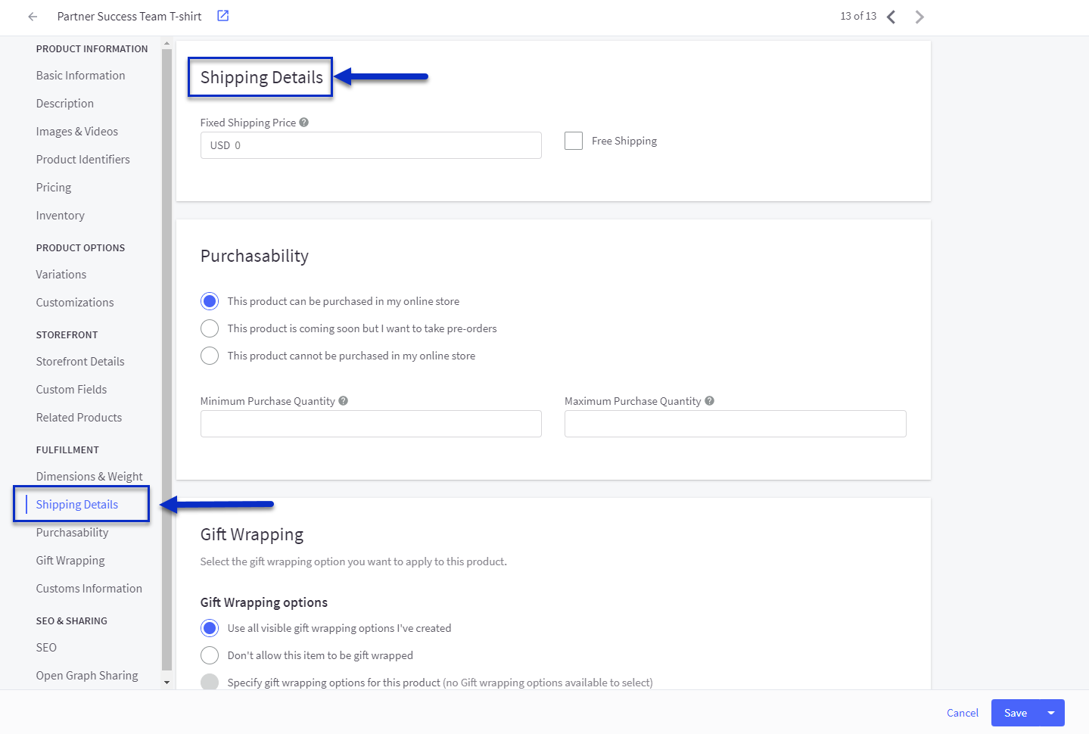This screenshot has width=1089, height=734.
Task: Go to previous product chevron
Action: [891, 17]
